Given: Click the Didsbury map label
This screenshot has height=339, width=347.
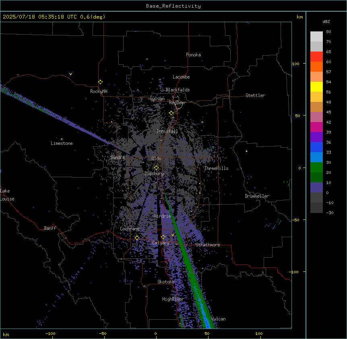Looking at the screenshot, I should 154,174.
